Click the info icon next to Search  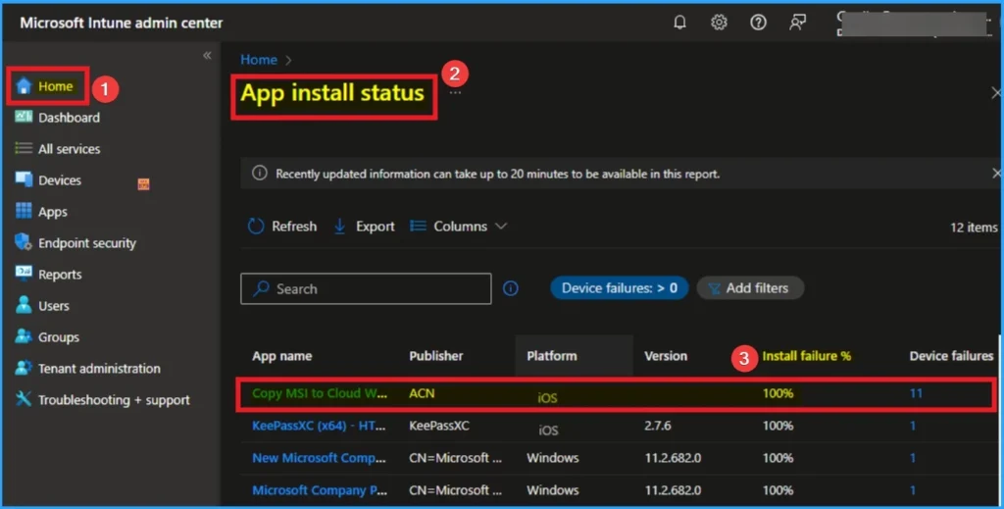510,288
